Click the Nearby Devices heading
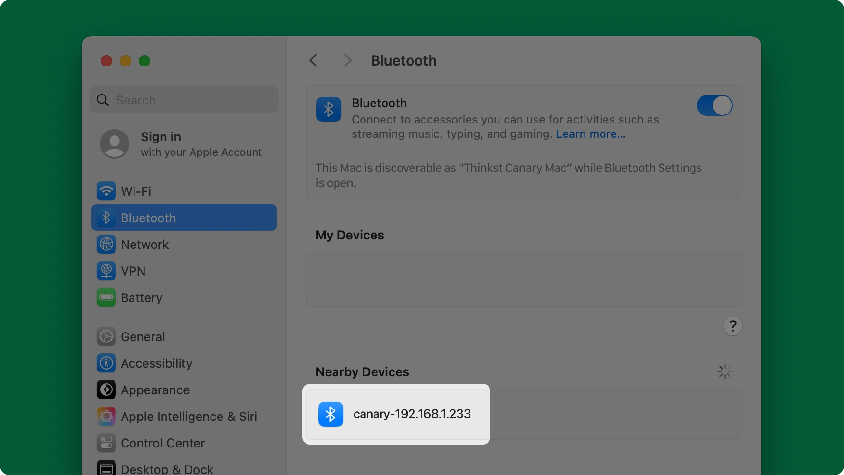Viewport: 844px width, 475px height. coord(362,372)
